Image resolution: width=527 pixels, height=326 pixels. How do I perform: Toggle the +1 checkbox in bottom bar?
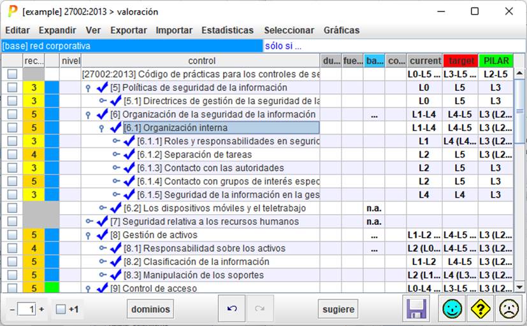[x=61, y=309]
